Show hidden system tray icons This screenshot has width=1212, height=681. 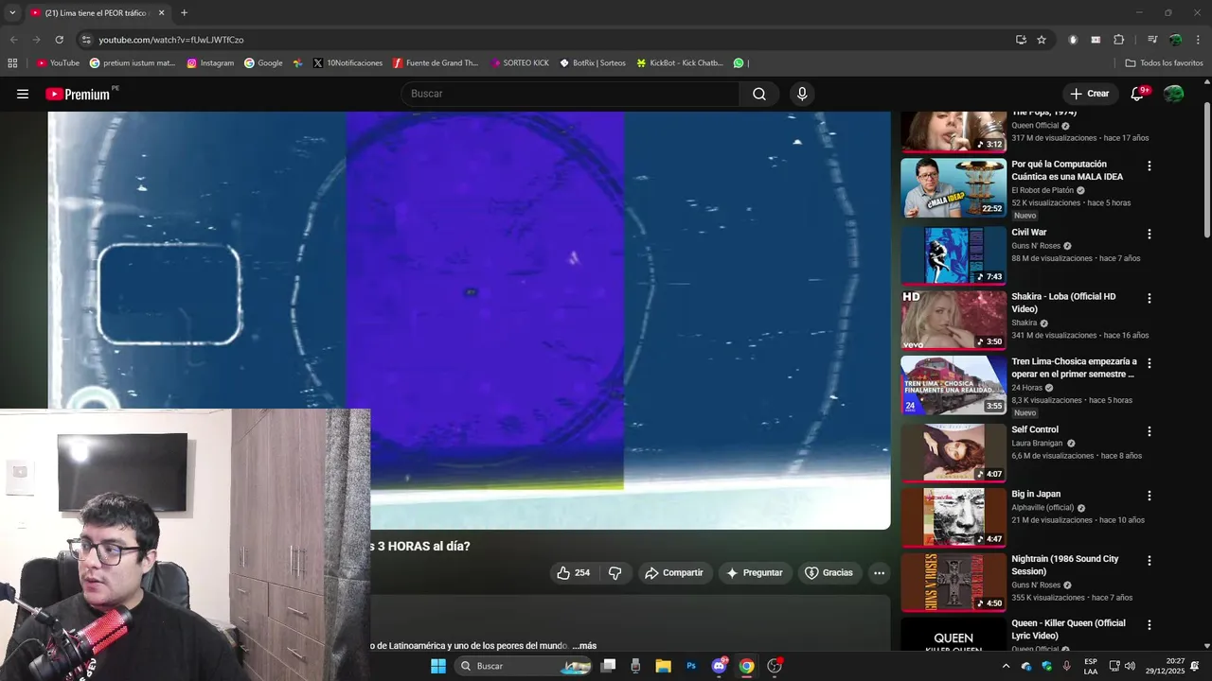point(1006,666)
